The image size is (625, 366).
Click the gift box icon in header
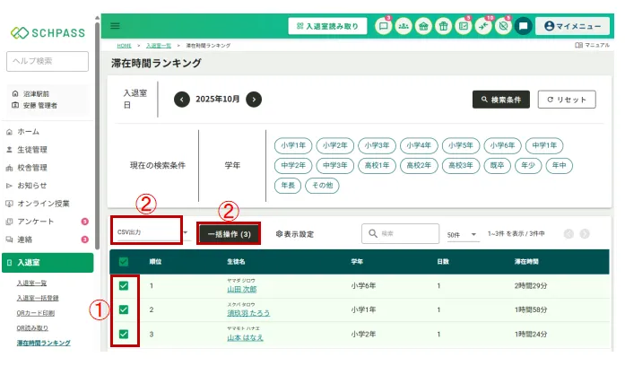[x=443, y=27]
